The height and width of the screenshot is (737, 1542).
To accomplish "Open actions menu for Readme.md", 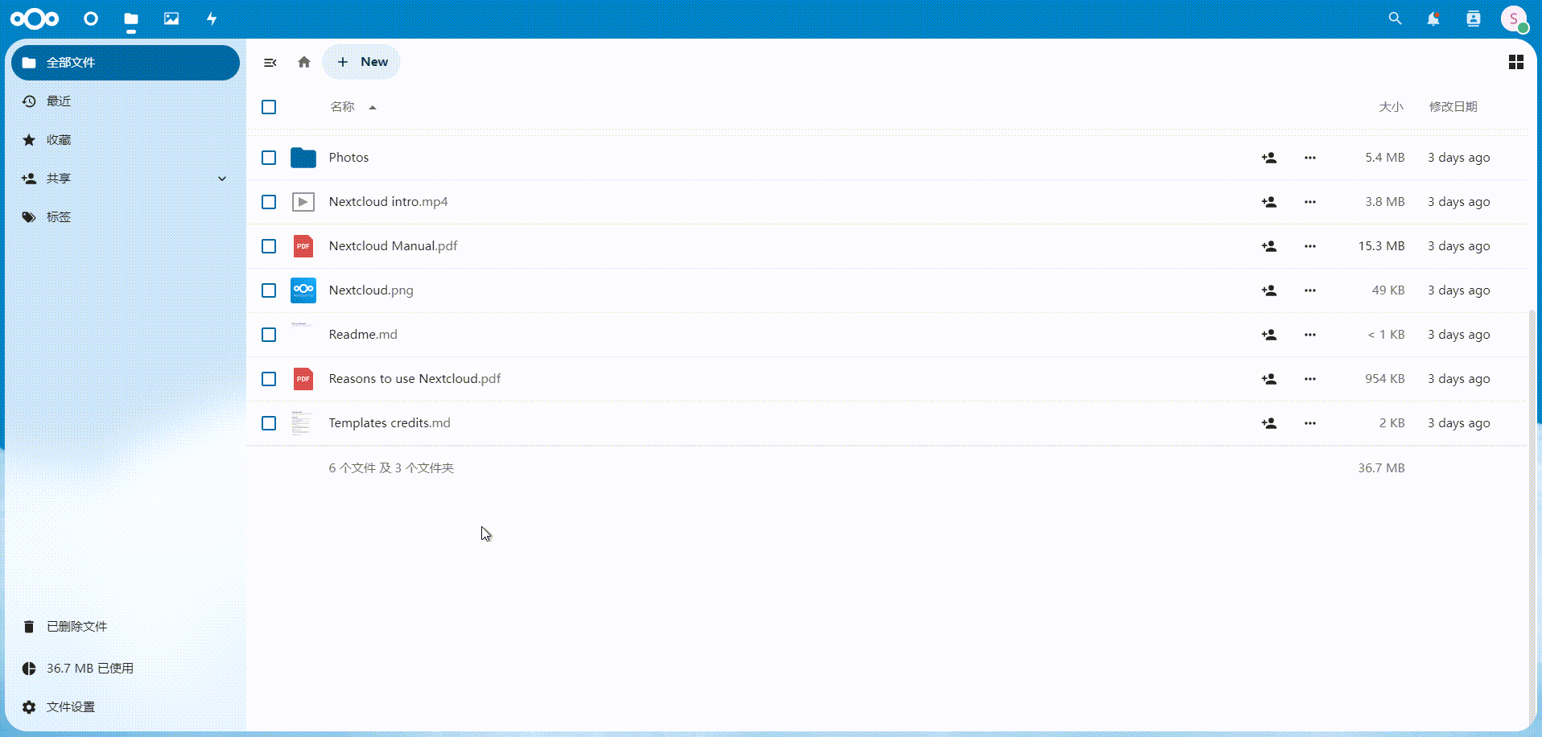I will (1310, 335).
